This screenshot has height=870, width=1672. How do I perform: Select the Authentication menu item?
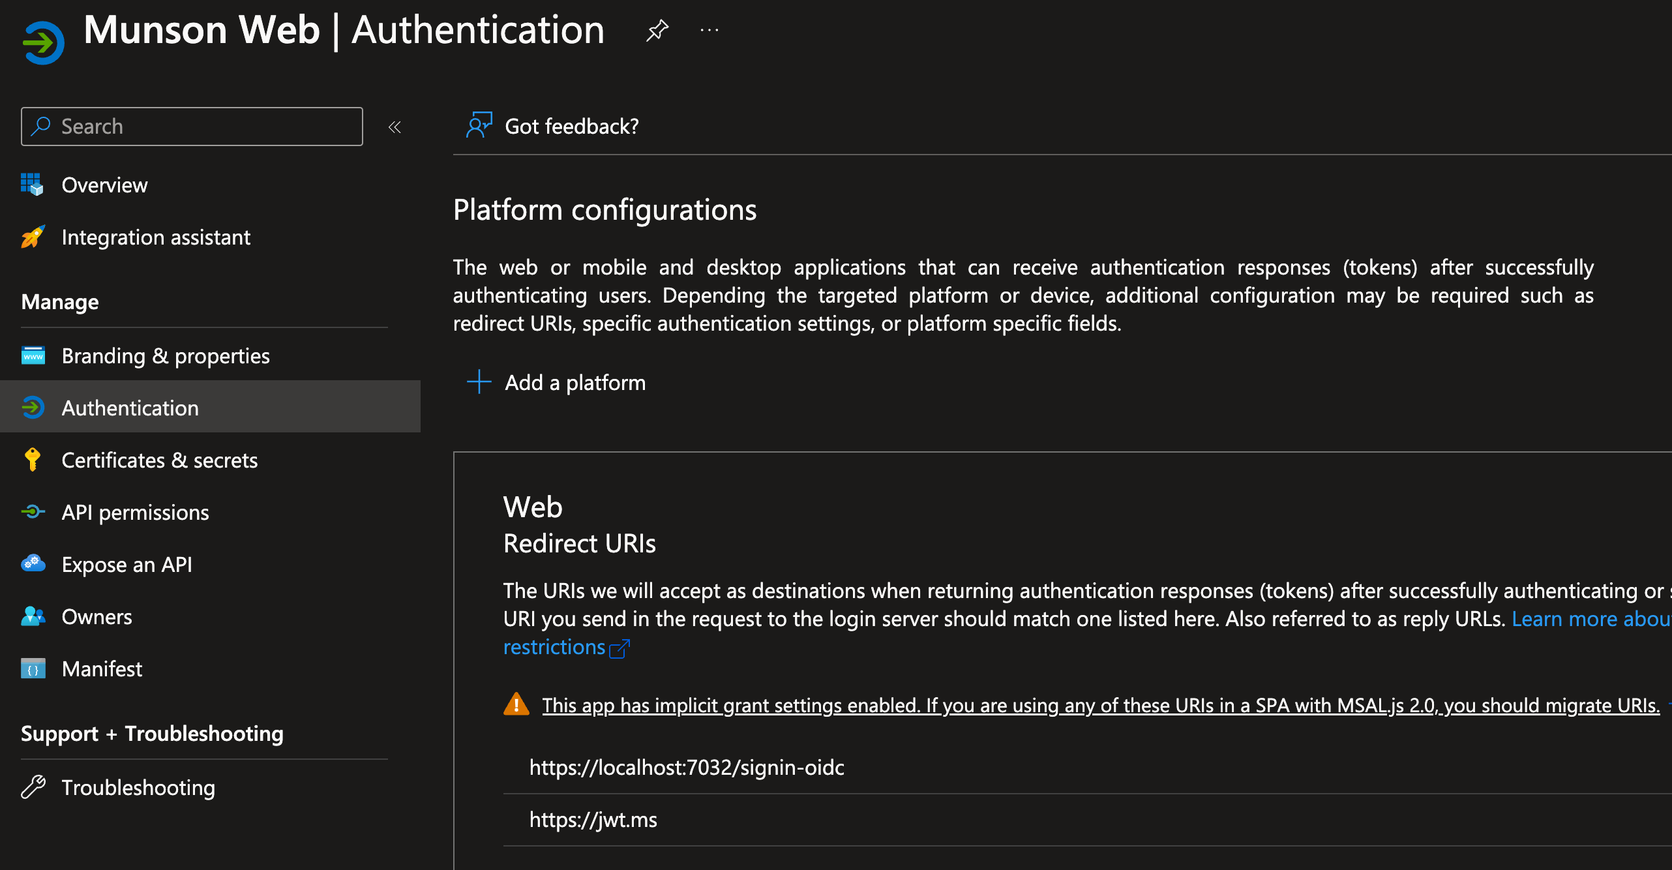130,408
